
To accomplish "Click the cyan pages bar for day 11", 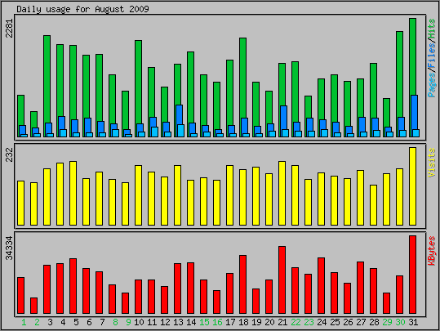I will [155, 132].
